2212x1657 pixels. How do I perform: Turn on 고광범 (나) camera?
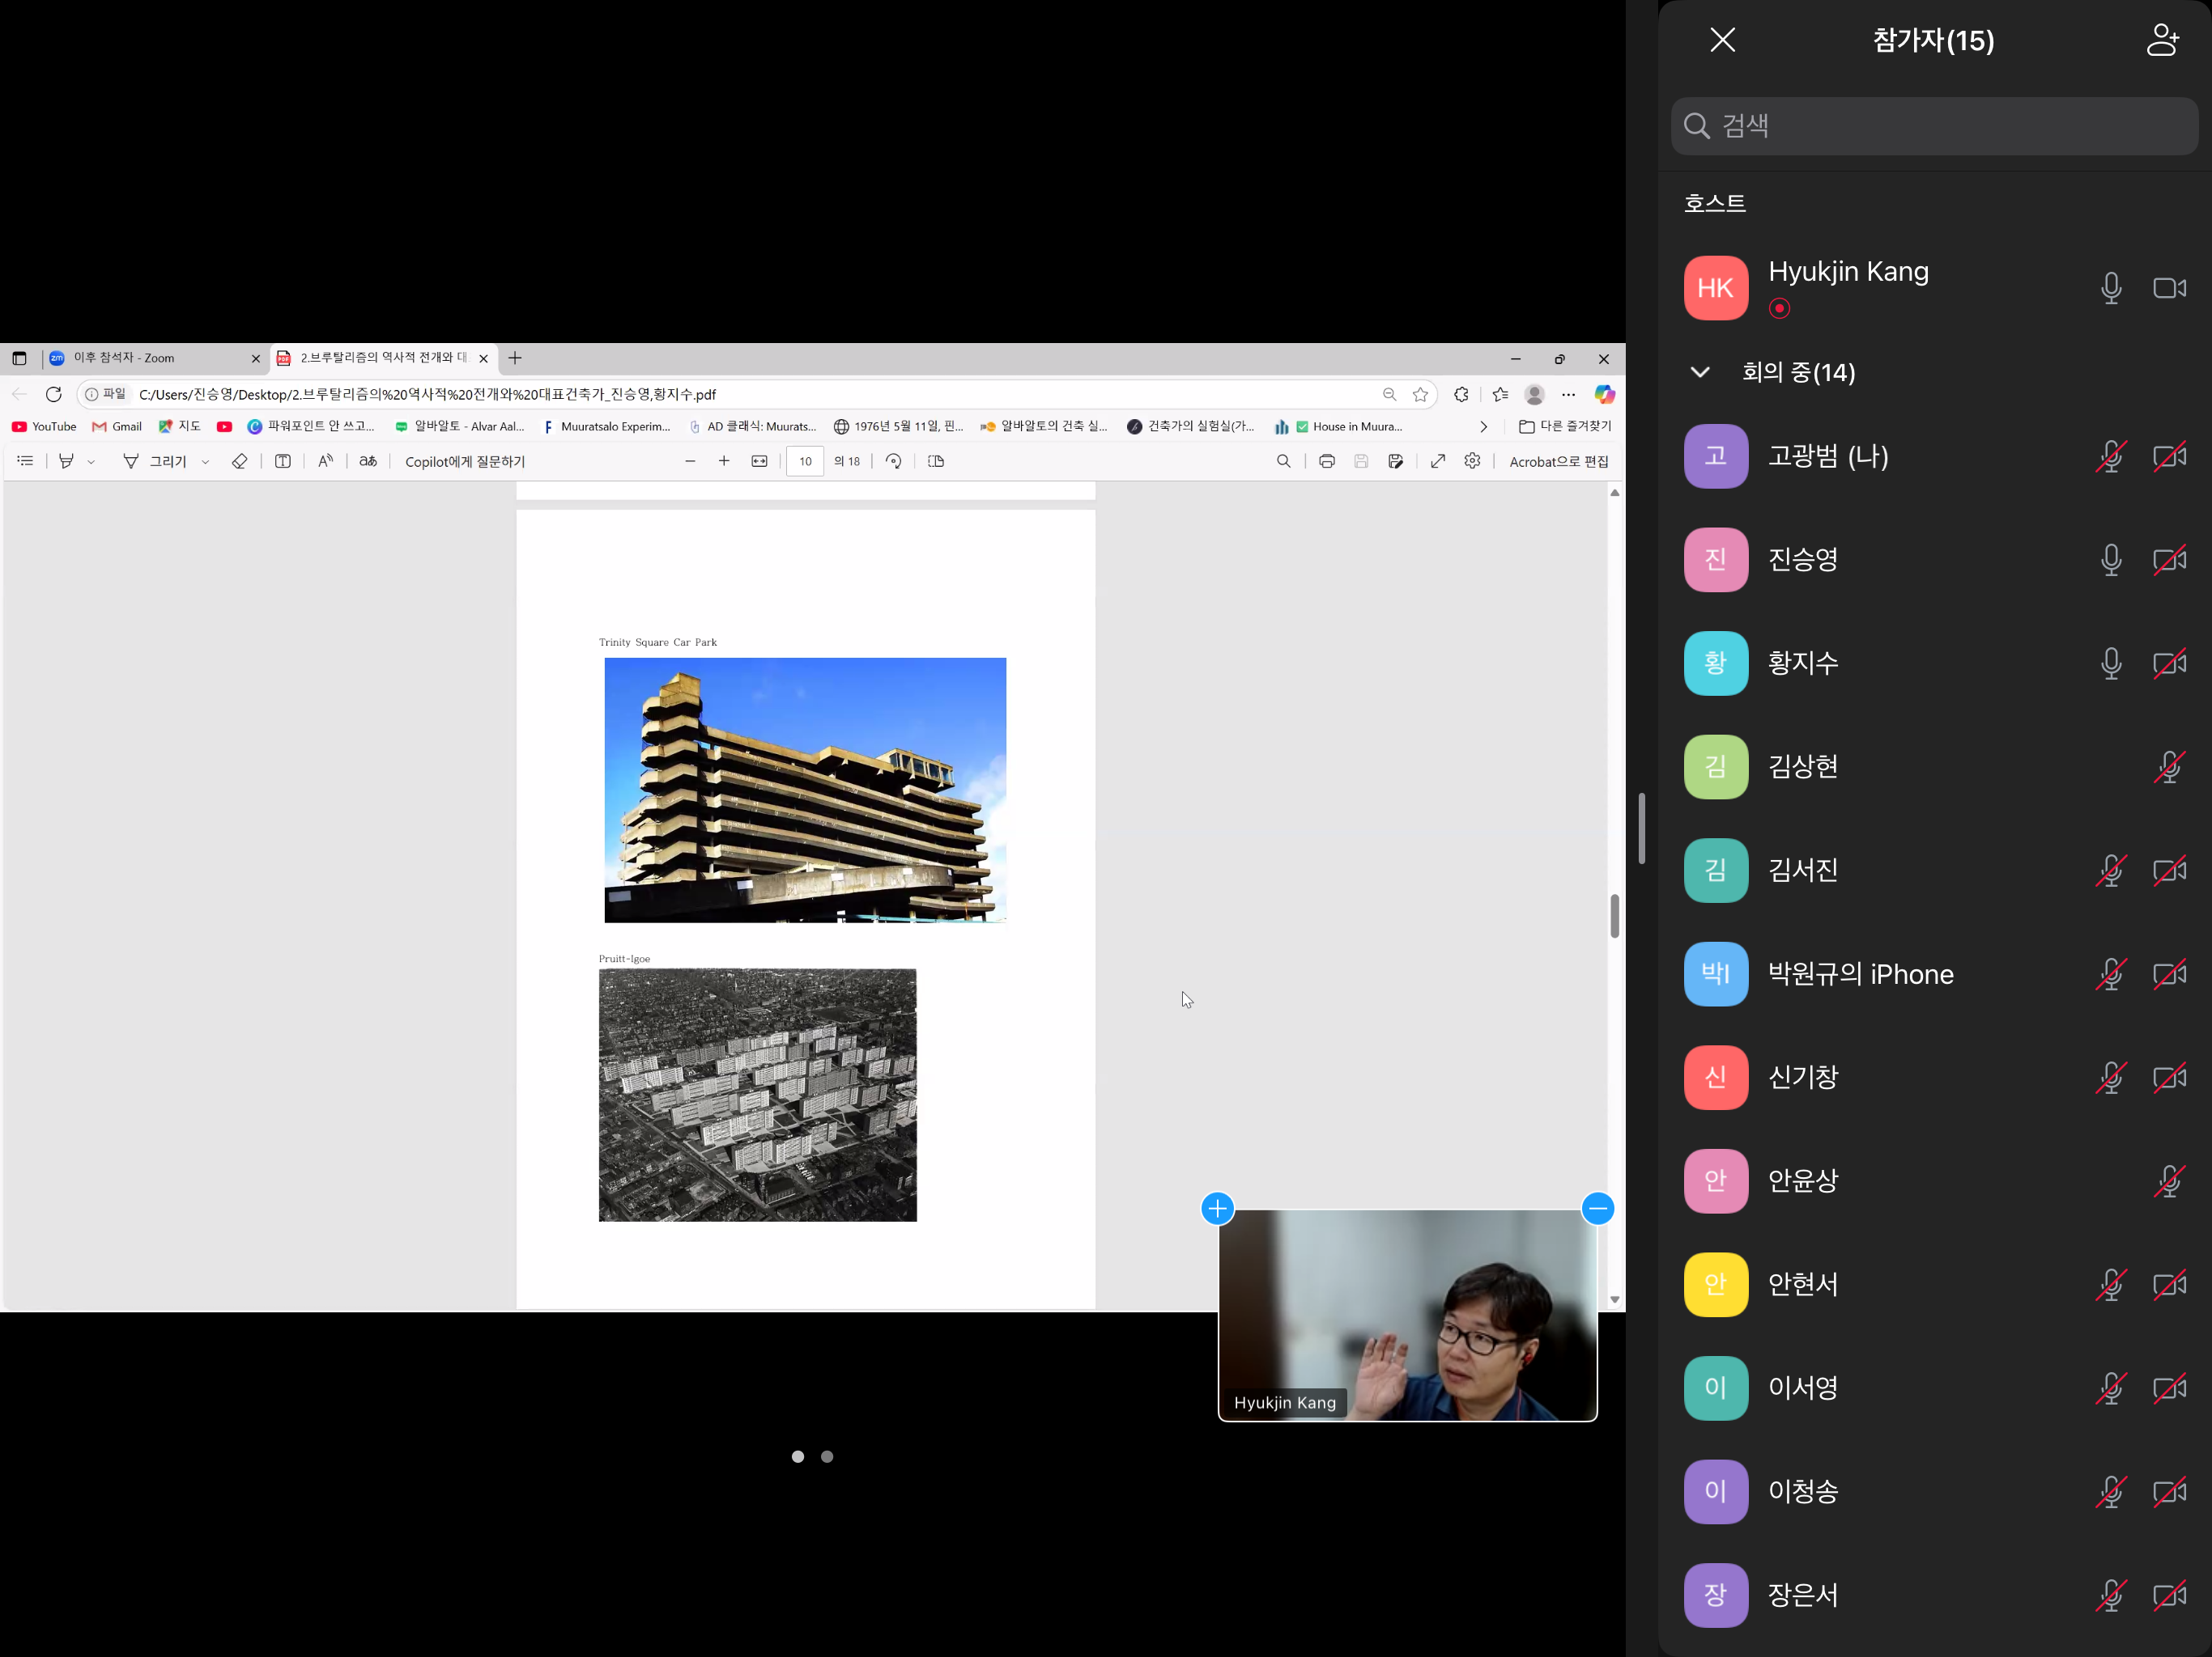(x=2169, y=456)
